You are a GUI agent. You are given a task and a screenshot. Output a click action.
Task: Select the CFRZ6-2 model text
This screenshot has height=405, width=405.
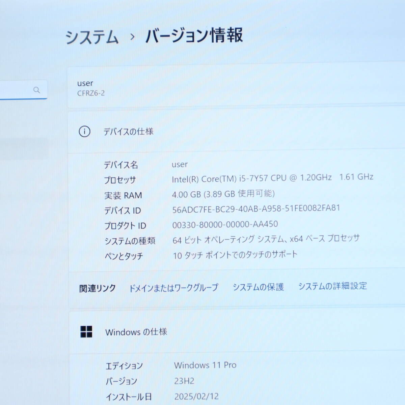coord(91,93)
